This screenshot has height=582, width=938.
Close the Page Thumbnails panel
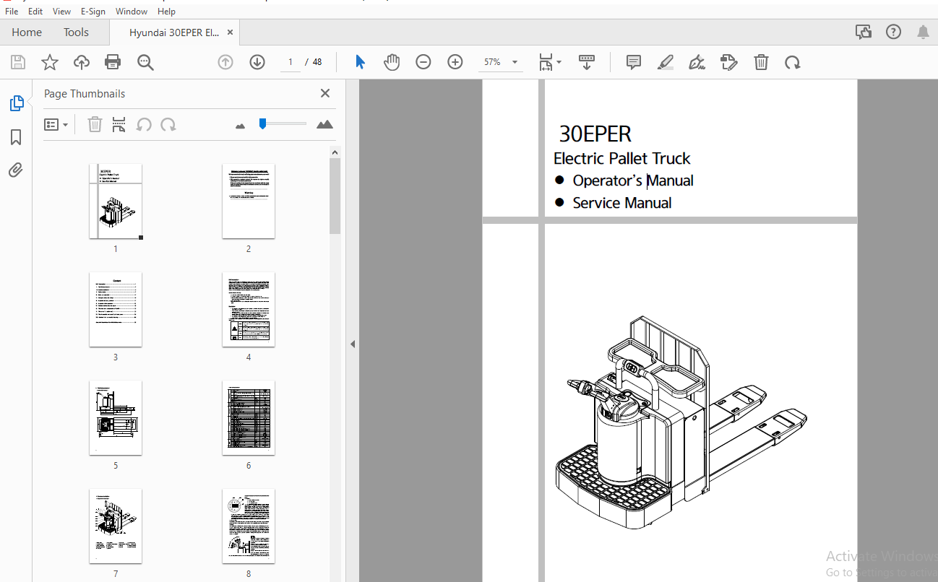point(325,93)
